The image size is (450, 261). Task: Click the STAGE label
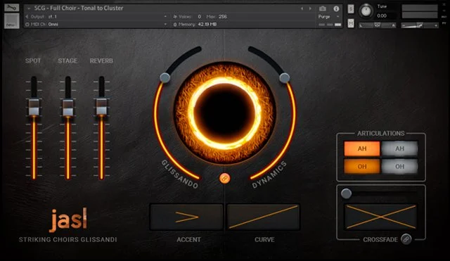(x=67, y=61)
